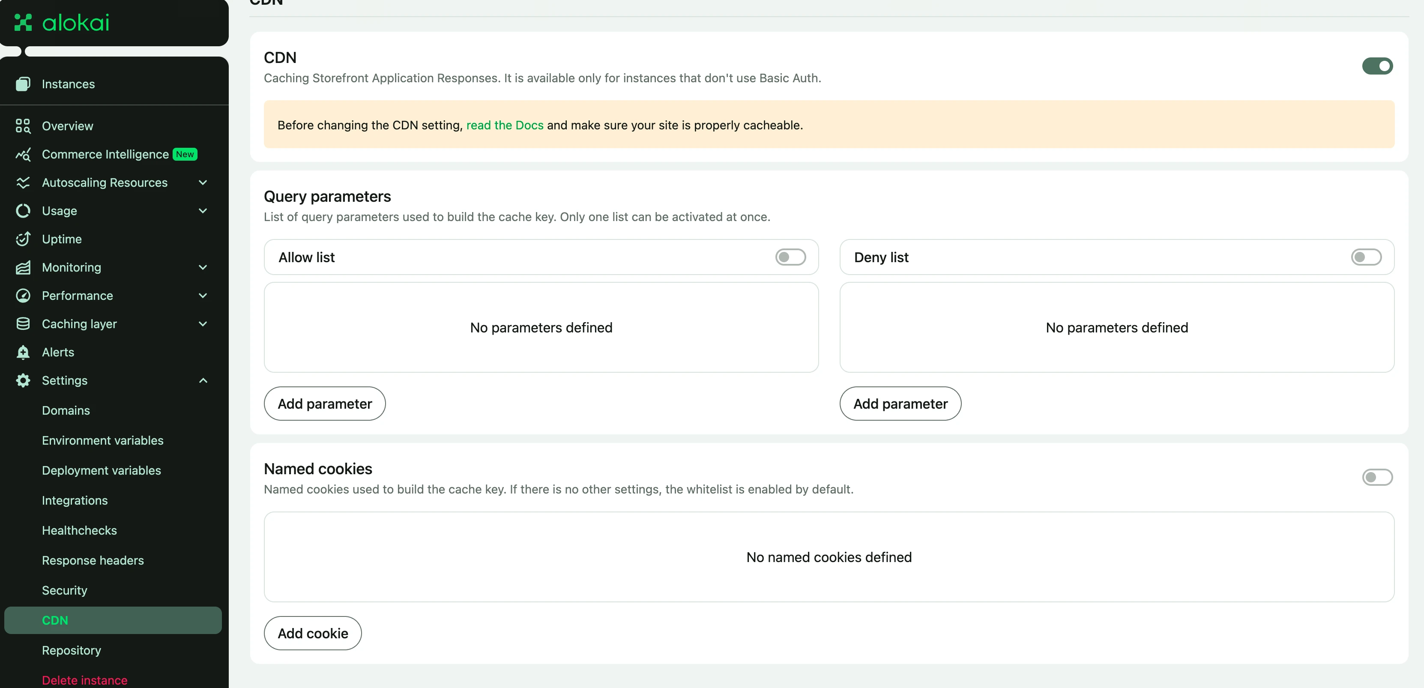This screenshot has height=688, width=1424.
Task: Click the Performance gauge icon
Action: pos(23,296)
